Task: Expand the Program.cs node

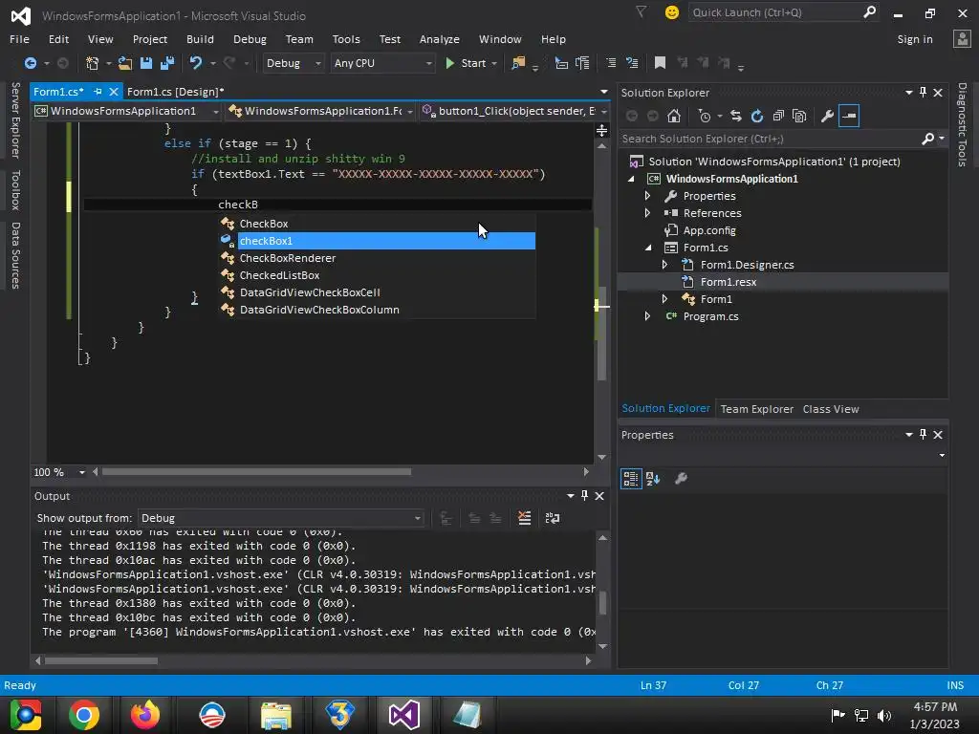Action: pyautogui.click(x=647, y=316)
